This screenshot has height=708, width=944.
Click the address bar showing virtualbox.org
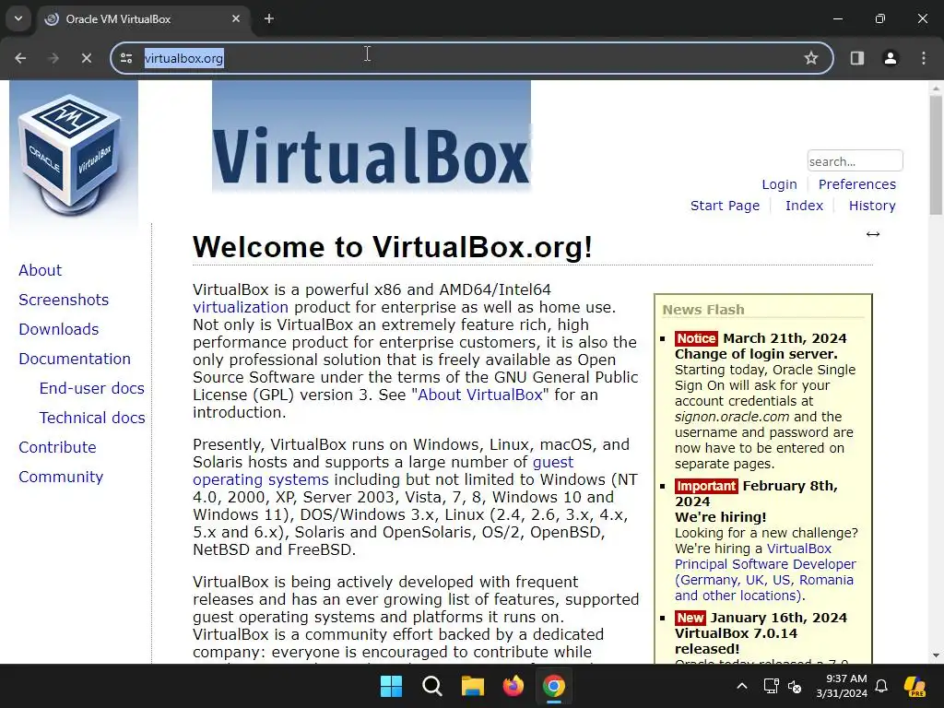click(472, 58)
